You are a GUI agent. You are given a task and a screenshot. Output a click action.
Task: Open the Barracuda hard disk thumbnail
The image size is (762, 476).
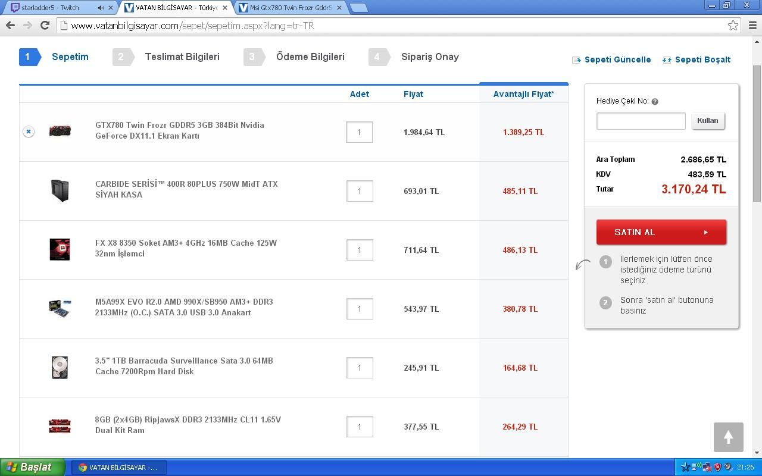60,367
